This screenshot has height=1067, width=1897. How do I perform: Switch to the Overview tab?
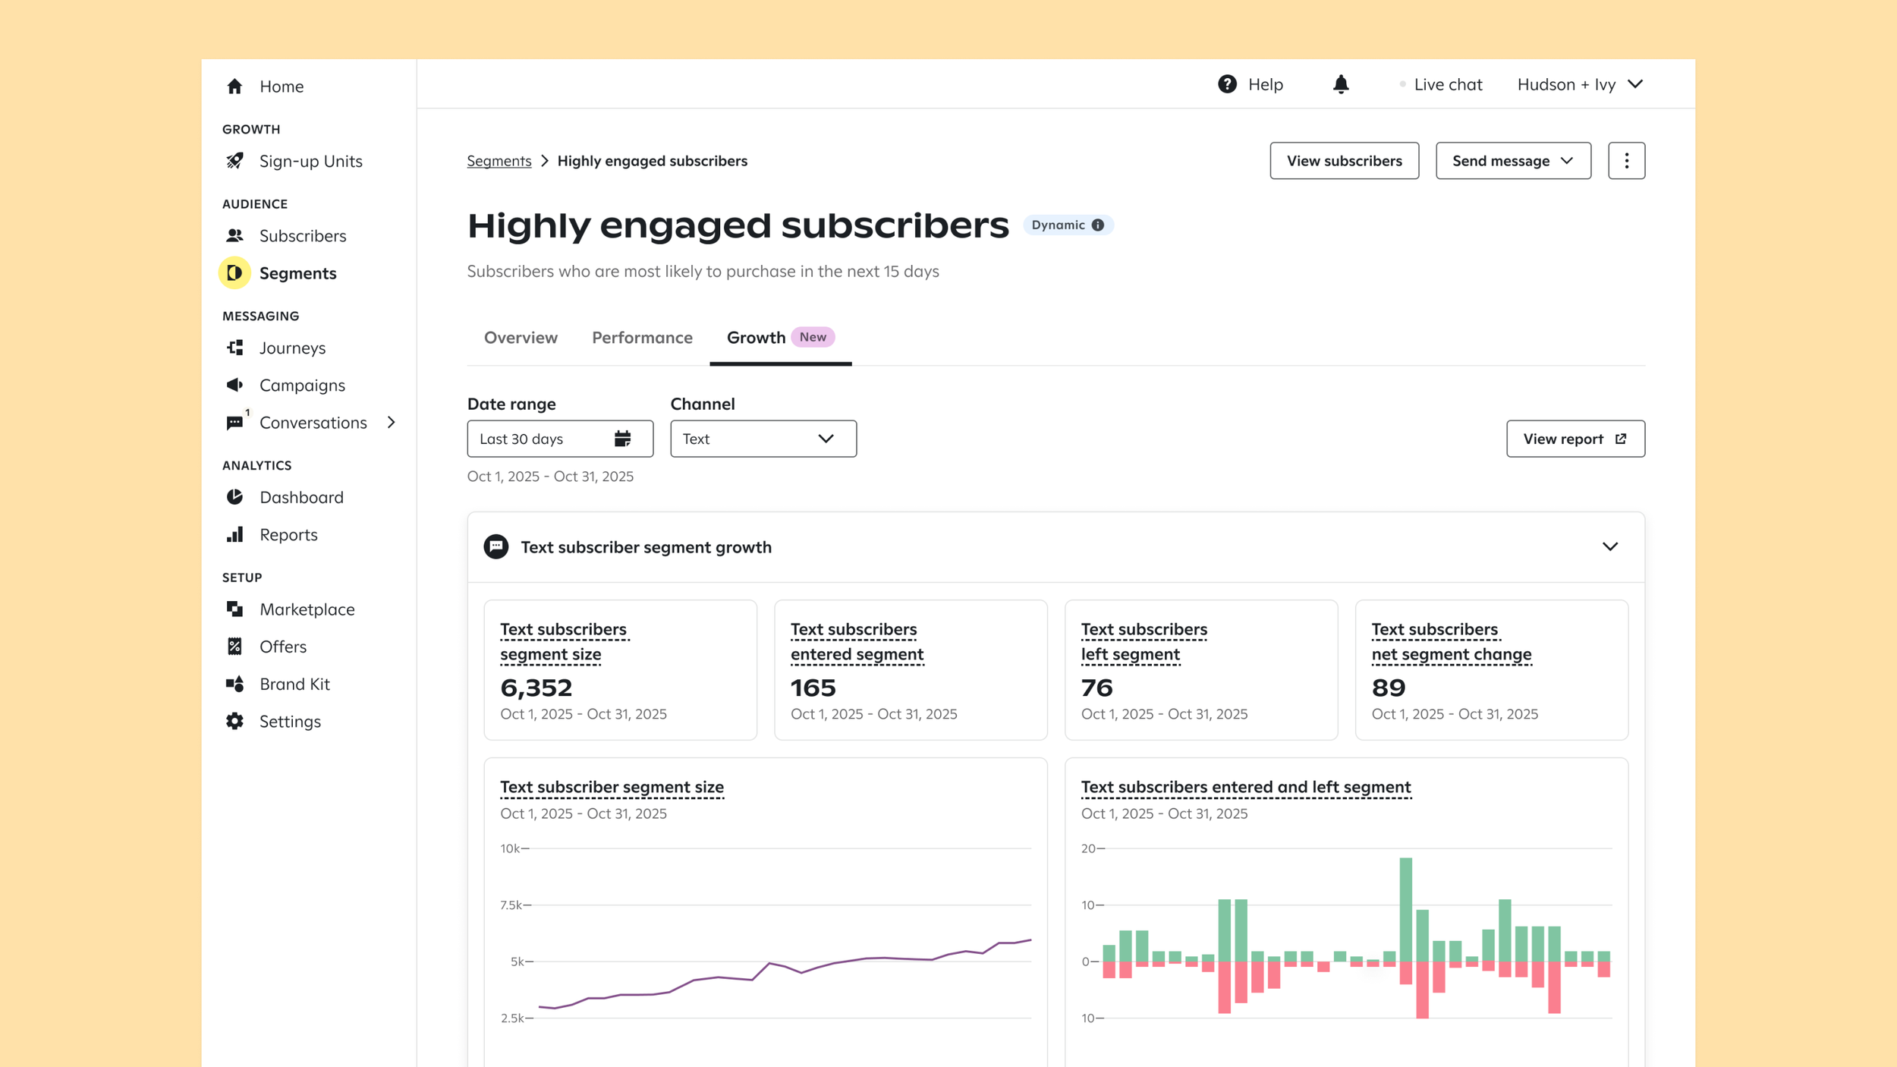[521, 338]
